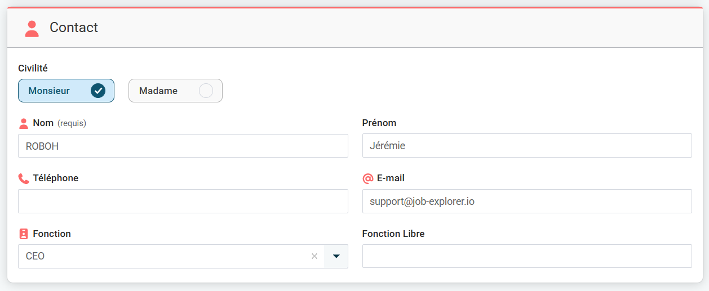Screen dimensions: 709x291
Task: Select the Monsieur civility option
Action: click(x=56, y=91)
